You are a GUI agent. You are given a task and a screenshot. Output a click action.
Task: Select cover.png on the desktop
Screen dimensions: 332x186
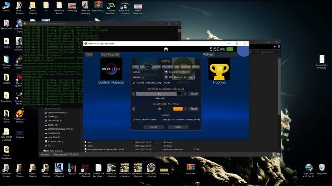click(164, 171)
